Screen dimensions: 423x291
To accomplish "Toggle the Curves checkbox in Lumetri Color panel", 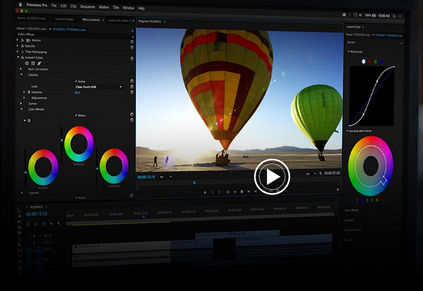I will (401, 43).
